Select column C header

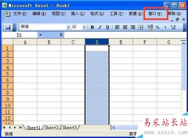tap(73, 42)
